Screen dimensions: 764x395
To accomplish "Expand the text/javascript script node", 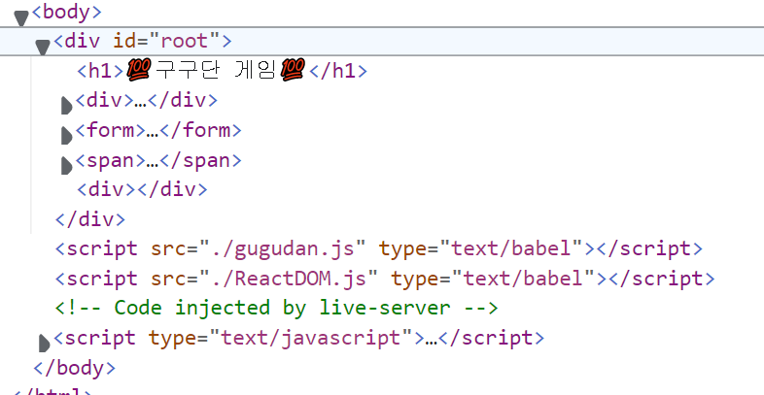I will pyautogui.click(x=44, y=343).
